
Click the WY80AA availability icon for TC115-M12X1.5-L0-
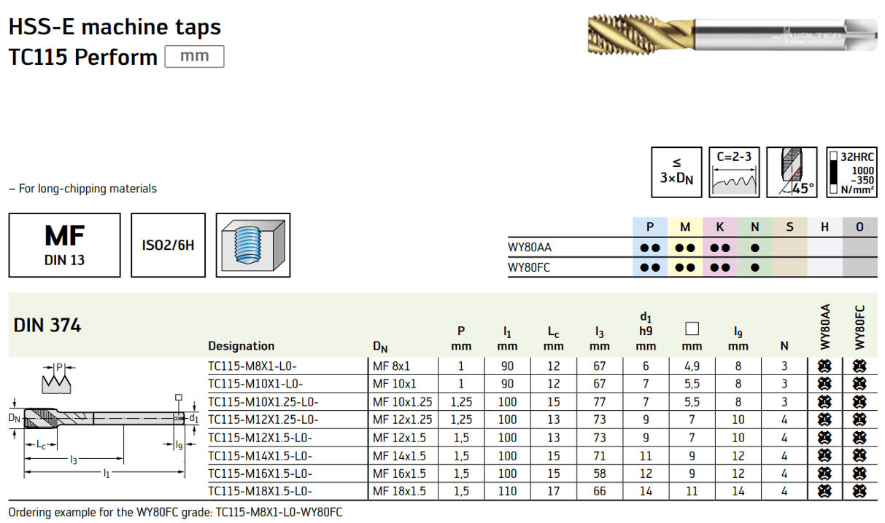click(825, 438)
